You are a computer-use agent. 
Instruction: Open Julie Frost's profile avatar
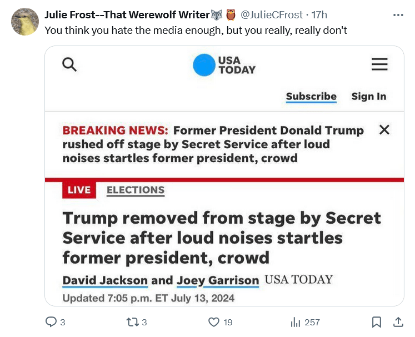(x=25, y=22)
